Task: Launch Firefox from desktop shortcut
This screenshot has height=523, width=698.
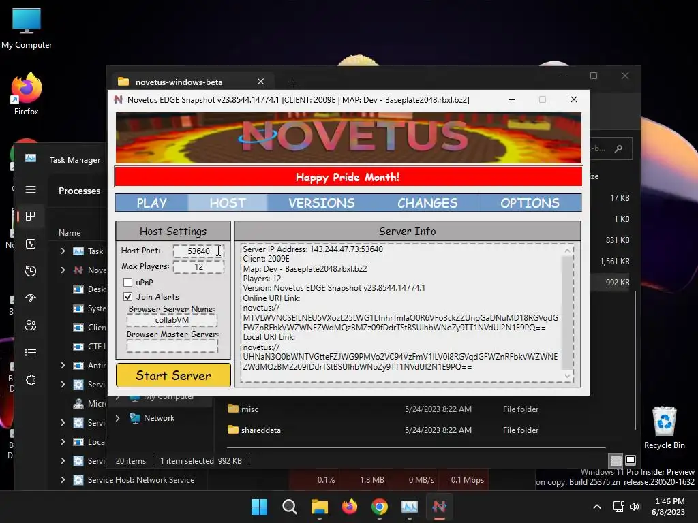Action: click(x=27, y=94)
